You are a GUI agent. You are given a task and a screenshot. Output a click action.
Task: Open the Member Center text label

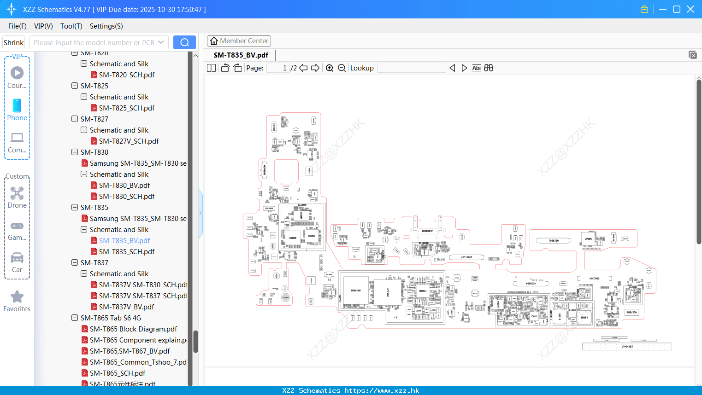click(x=244, y=41)
